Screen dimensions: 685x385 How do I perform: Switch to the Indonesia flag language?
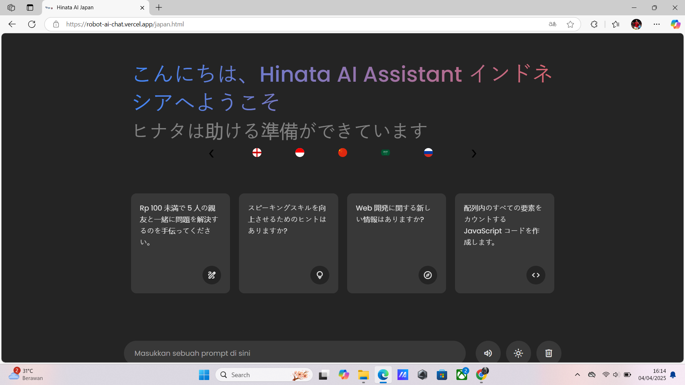click(300, 153)
